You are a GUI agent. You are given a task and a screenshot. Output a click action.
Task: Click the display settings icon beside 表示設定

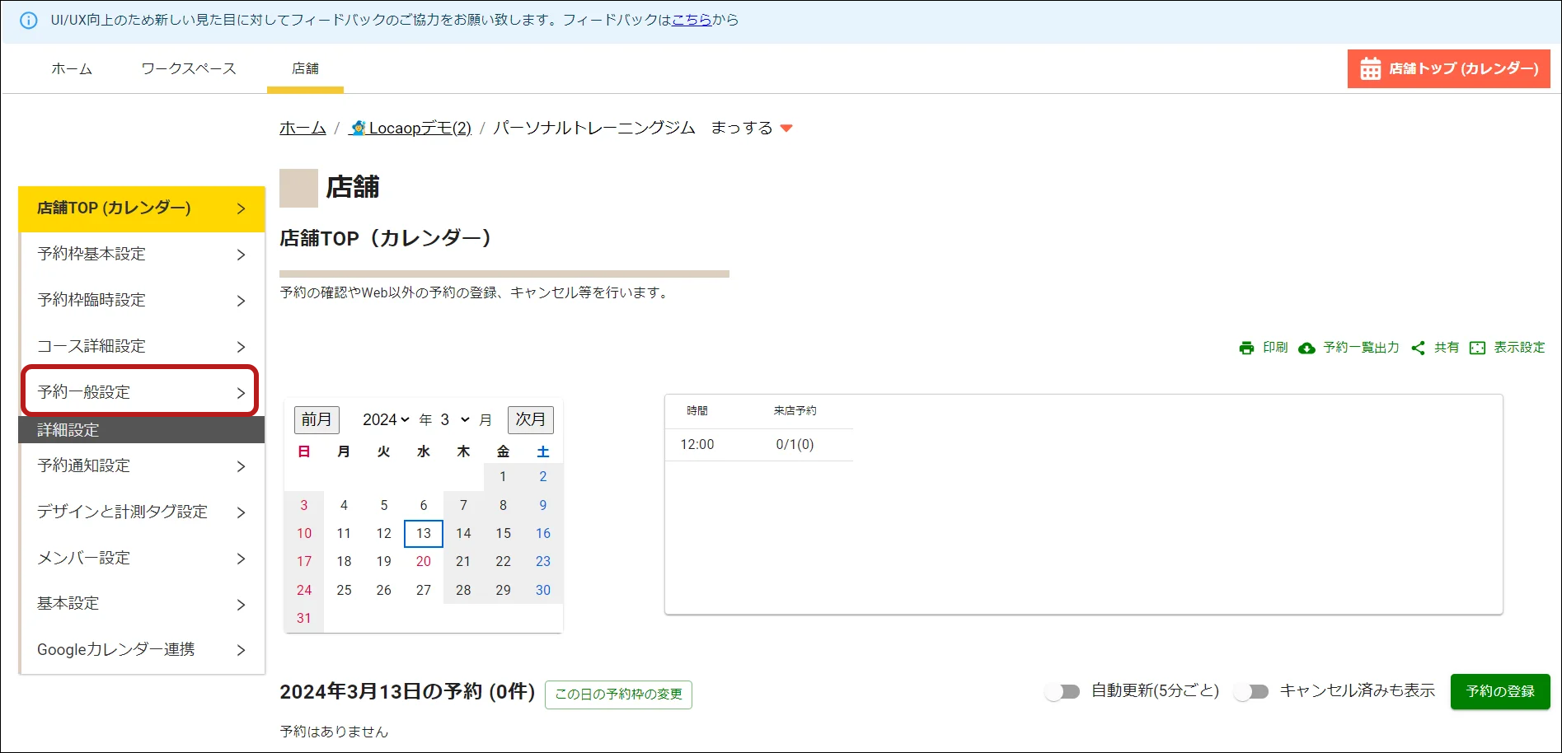coord(1477,348)
